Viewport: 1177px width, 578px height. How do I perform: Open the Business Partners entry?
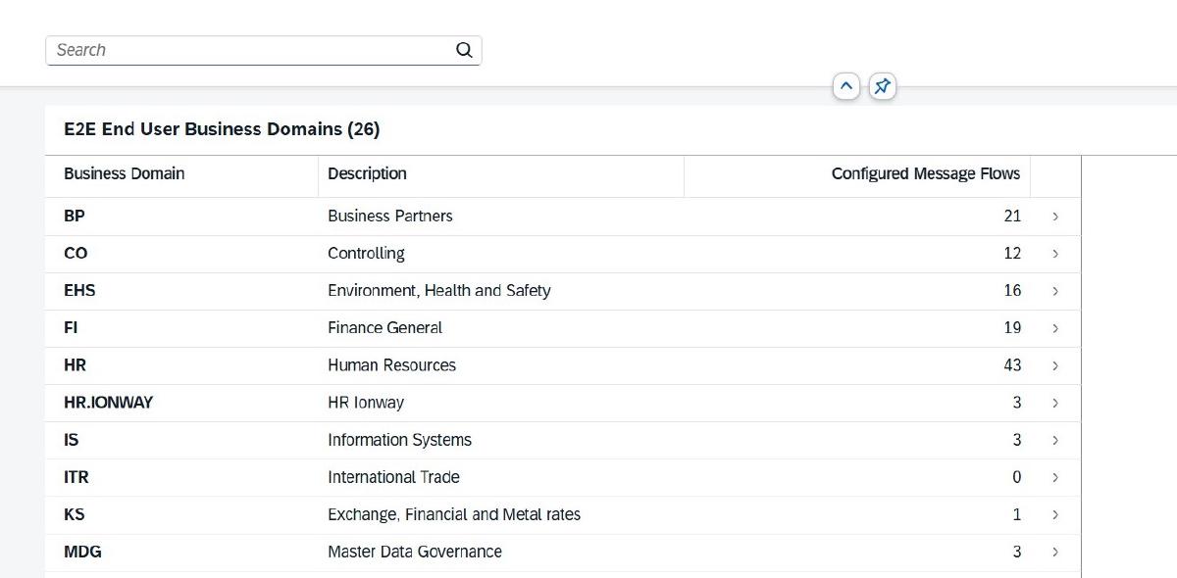389,217
